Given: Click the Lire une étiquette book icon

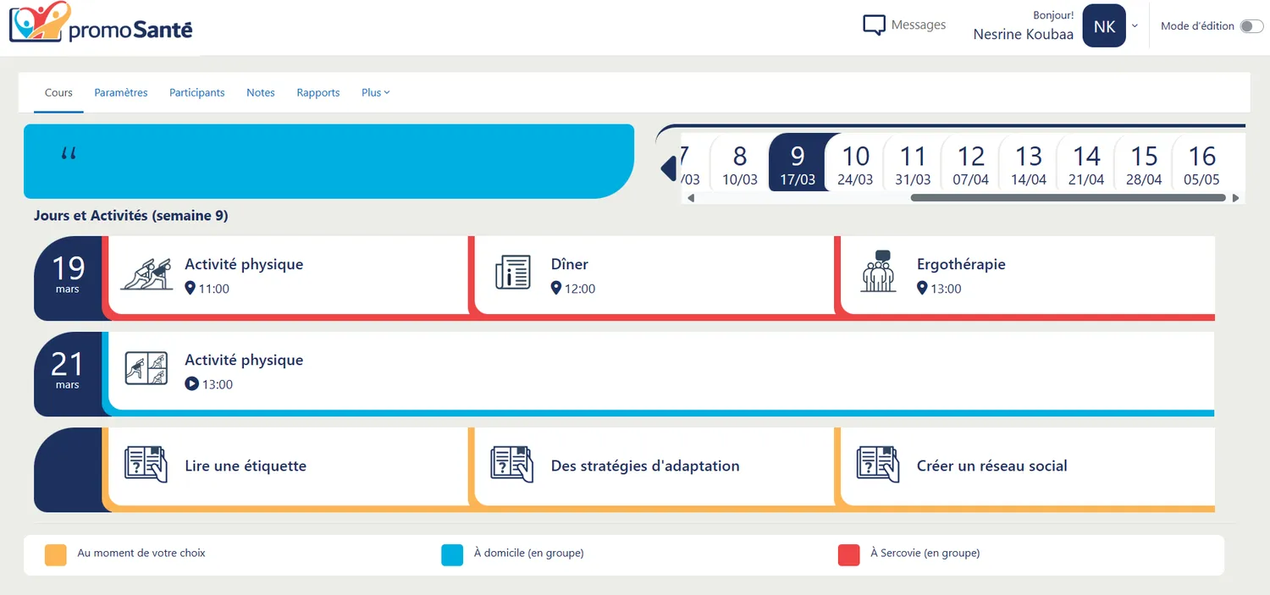Looking at the screenshot, I should click(146, 465).
